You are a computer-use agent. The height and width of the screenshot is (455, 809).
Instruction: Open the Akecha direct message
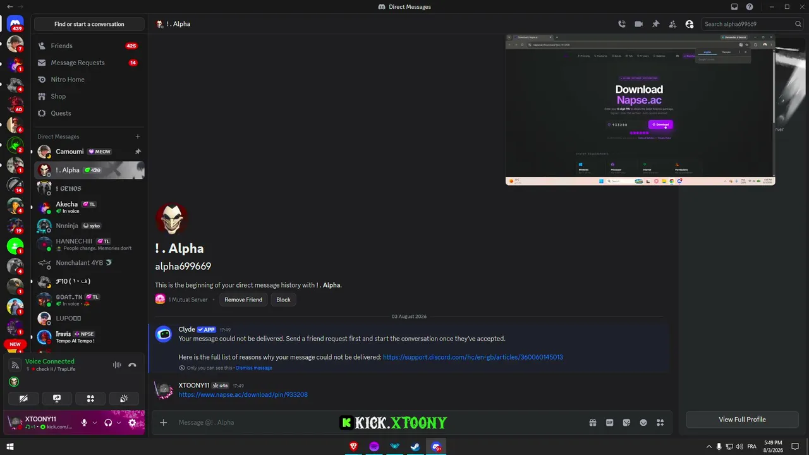(x=89, y=207)
